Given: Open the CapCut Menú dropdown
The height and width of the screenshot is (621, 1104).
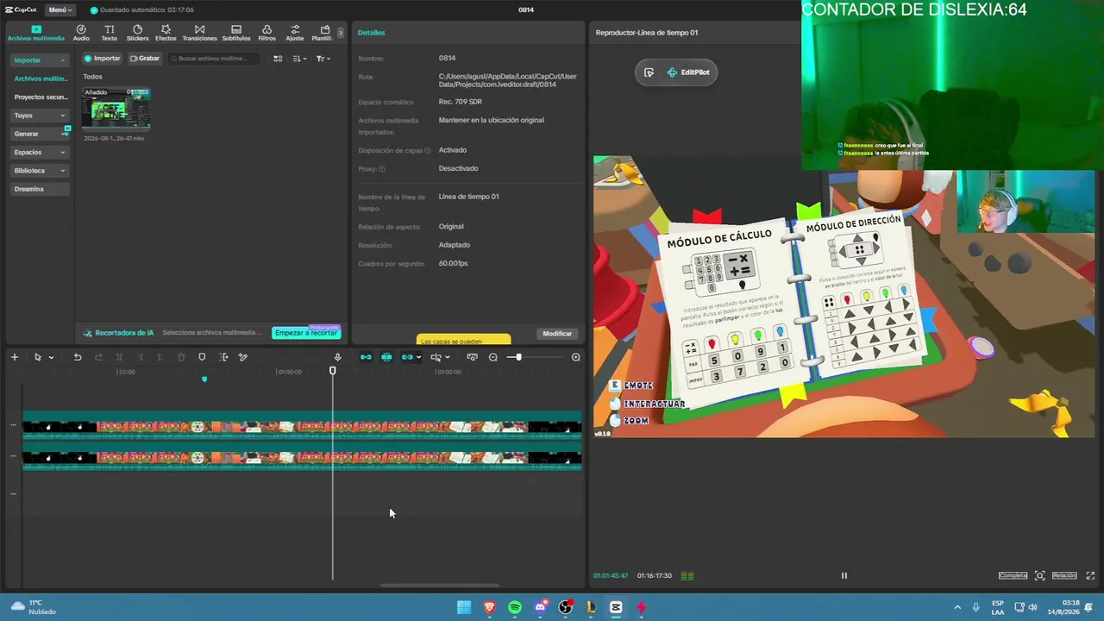Looking at the screenshot, I should coord(60,10).
